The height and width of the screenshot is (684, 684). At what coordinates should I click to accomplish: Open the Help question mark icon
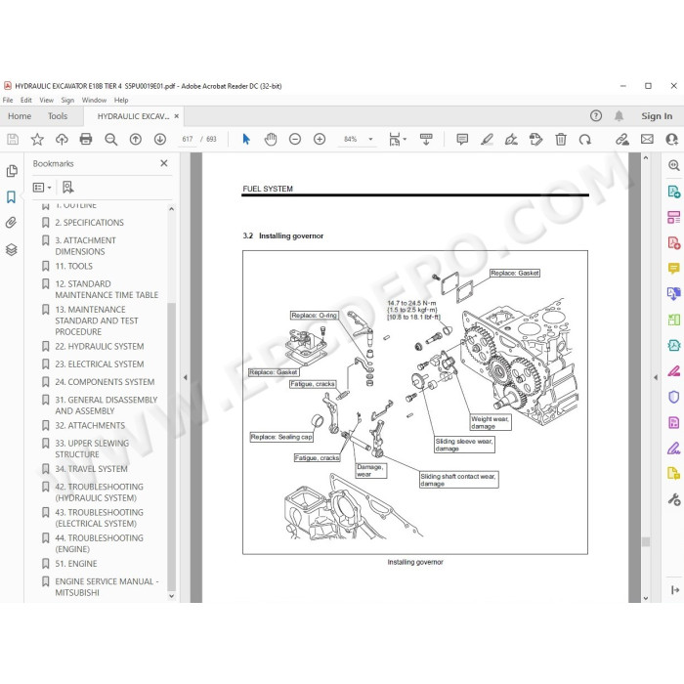[596, 115]
